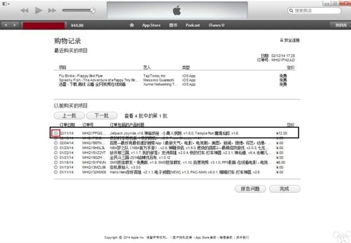
Task: Click the Fly Birdie - Flappy Bird Flyer item
Action: click(x=81, y=76)
